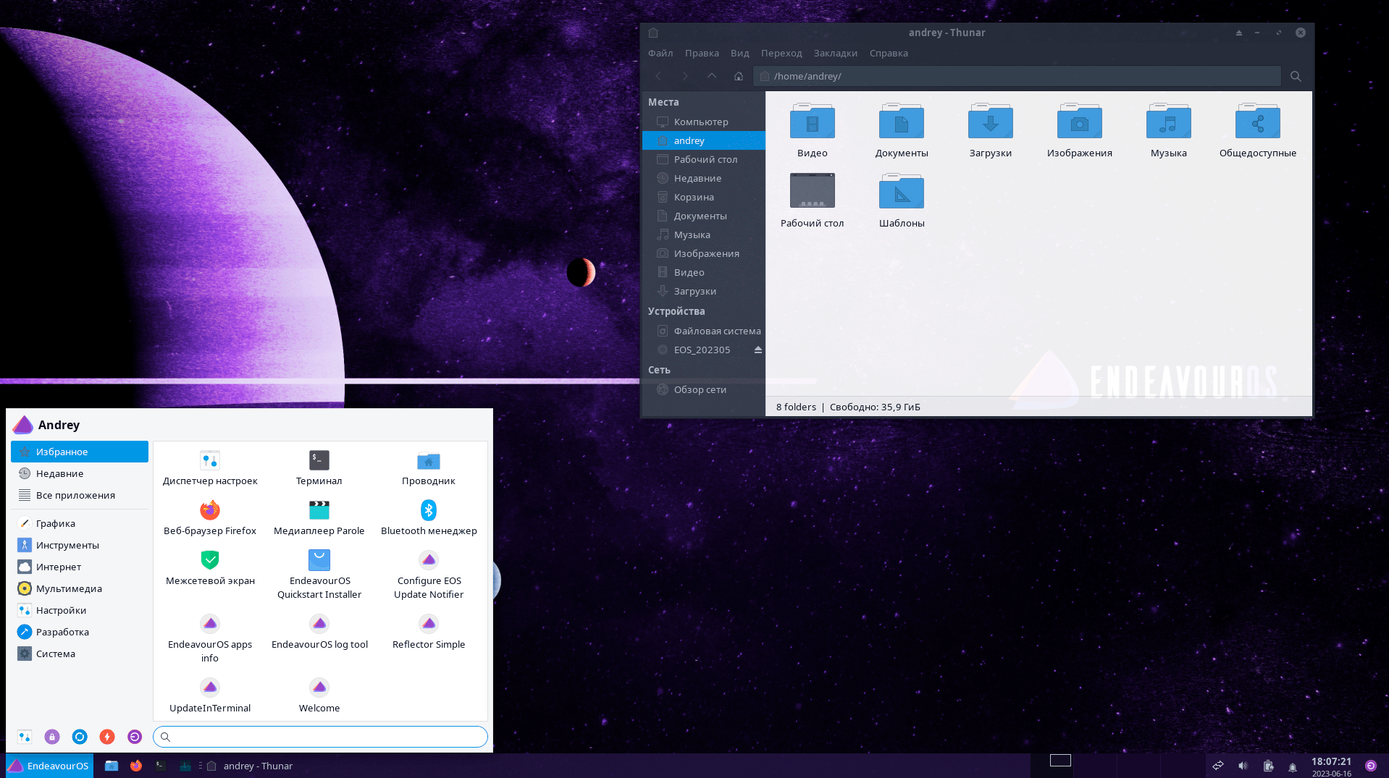This screenshot has height=778, width=1389.
Task: Open Файловая система in sidebar
Action: click(x=716, y=331)
